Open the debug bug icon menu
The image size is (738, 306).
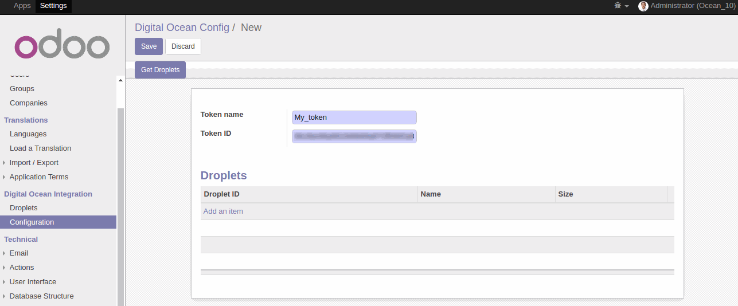(622, 6)
